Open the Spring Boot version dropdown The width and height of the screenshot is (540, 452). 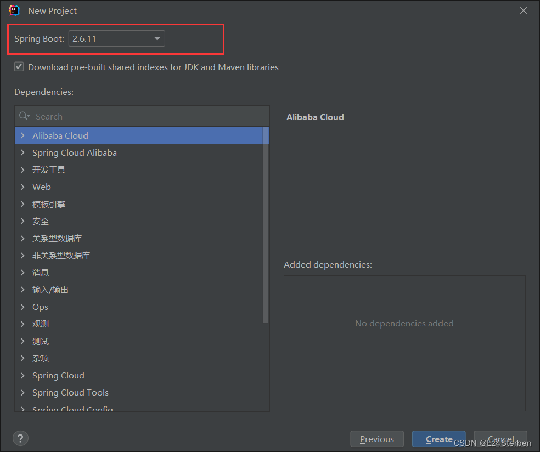click(x=117, y=38)
